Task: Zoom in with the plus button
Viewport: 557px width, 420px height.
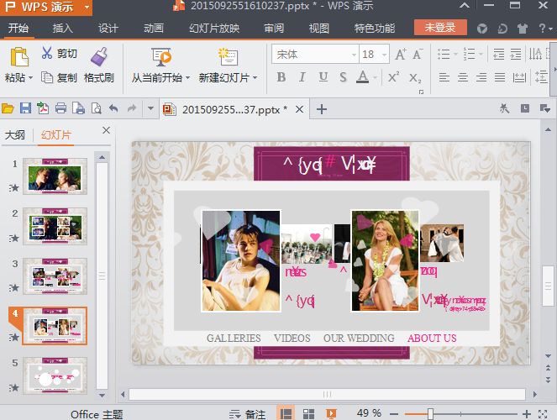Action: pyautogui.click(x=527, y=413)
